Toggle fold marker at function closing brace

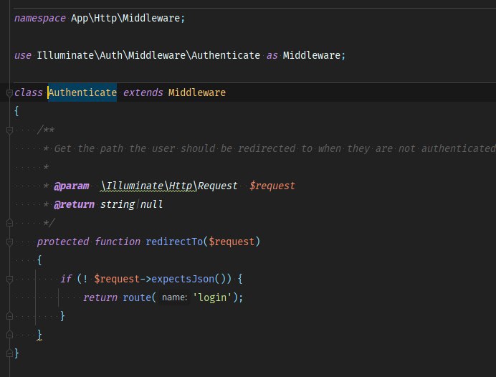pyautogui.click(x=9, y=335)
